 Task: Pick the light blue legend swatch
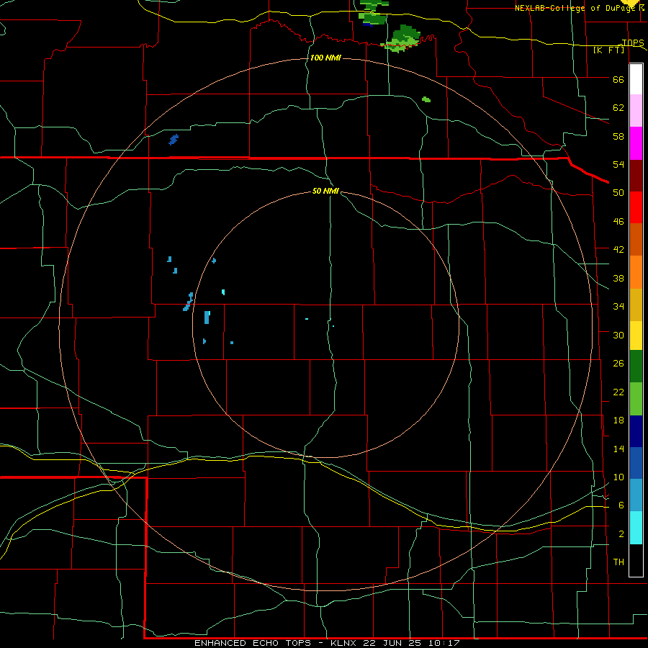point(636,495)
